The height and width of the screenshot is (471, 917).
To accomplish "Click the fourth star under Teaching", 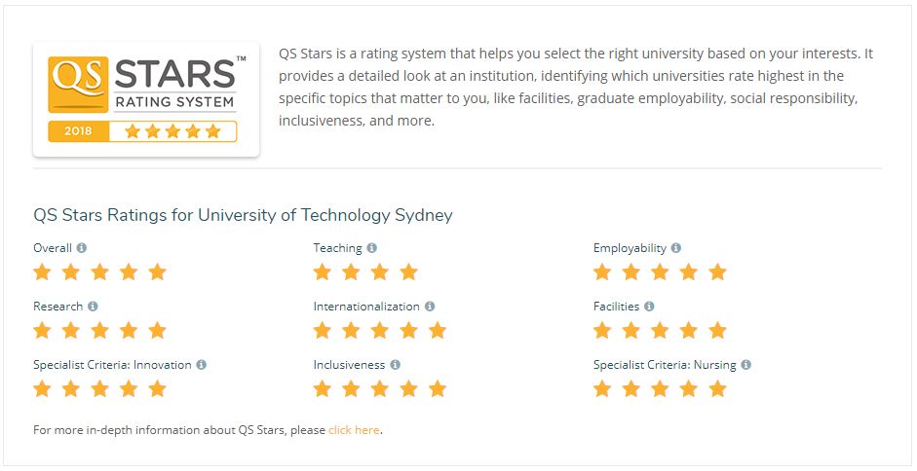I will coord(408,272).
